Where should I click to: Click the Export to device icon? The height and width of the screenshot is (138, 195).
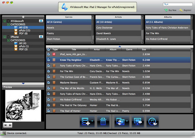coord(122,121)
